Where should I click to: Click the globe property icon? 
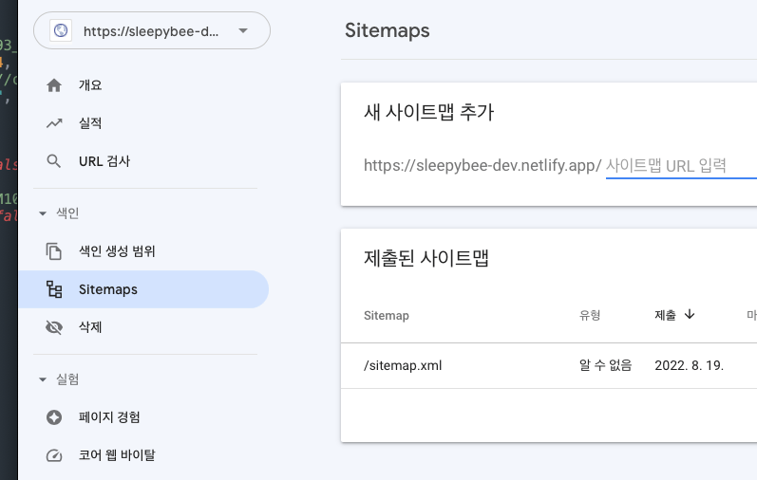61,31
